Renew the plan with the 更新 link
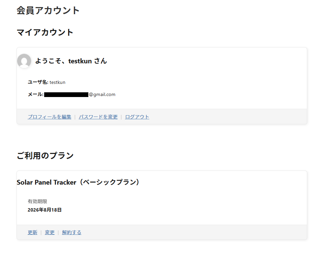The height and width of the screenshot is (254, 321). [33, 232]
